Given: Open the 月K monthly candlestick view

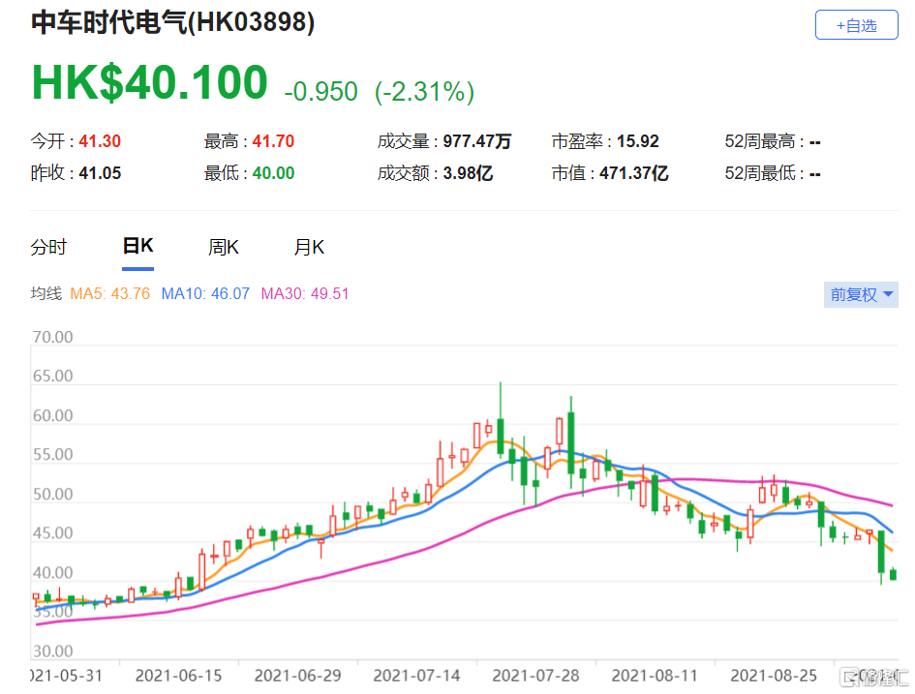Looking at the screenshot, I should (309, 247).
